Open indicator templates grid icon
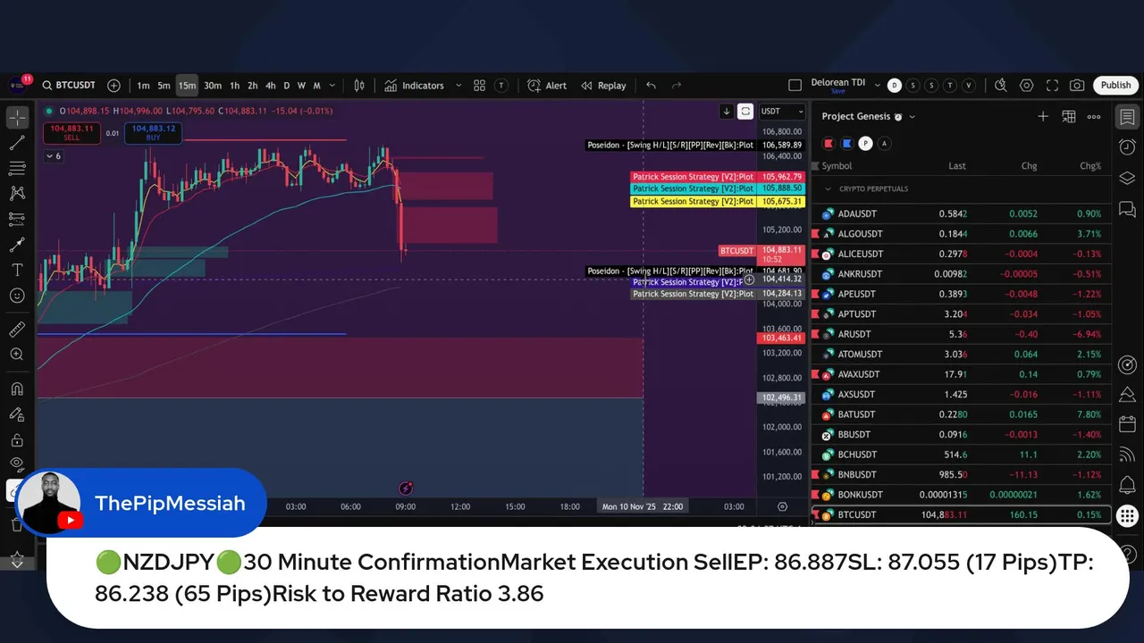 479,86
